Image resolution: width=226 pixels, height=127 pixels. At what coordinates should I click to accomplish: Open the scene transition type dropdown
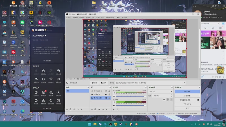coord(160,91)
